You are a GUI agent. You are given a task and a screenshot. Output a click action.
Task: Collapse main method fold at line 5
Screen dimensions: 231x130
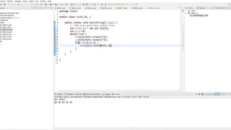(58, 22)
